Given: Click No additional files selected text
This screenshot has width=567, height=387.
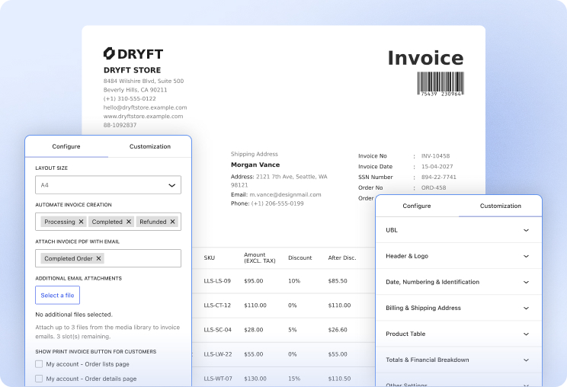Looking at the screenshot, I should coord(74,315).
